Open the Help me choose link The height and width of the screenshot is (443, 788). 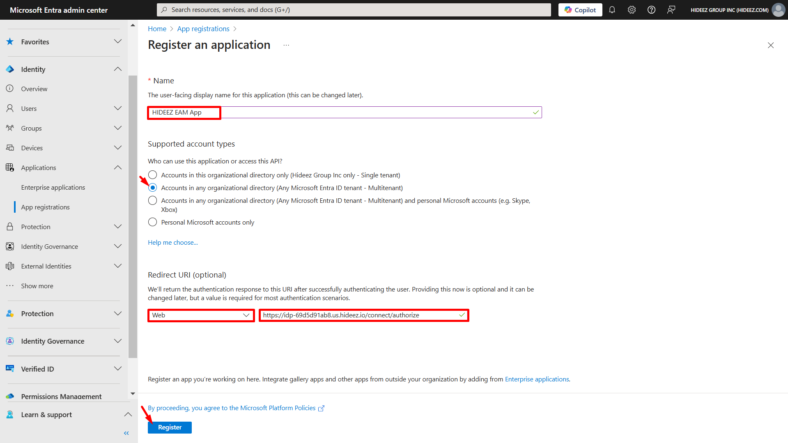pos(172,243)
